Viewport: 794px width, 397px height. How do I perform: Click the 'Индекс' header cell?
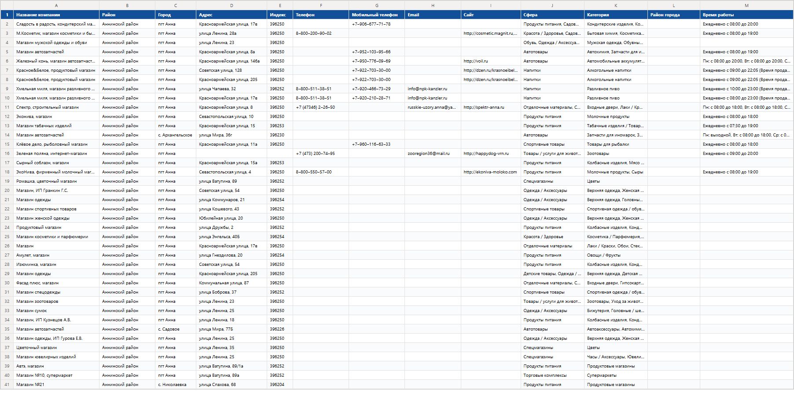pos(280,15)
